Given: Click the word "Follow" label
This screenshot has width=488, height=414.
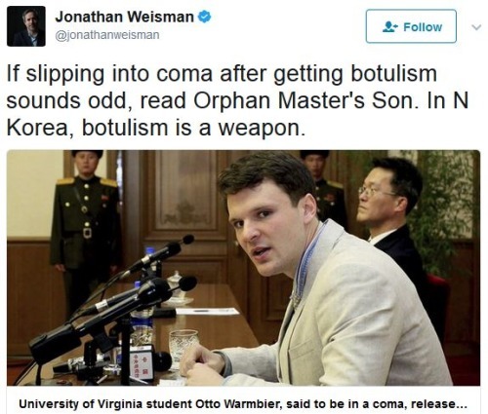Looking at the screenshot, I should [423, 27].
